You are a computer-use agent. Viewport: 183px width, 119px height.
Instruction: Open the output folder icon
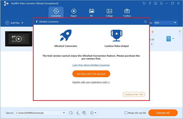pos(71,113)
